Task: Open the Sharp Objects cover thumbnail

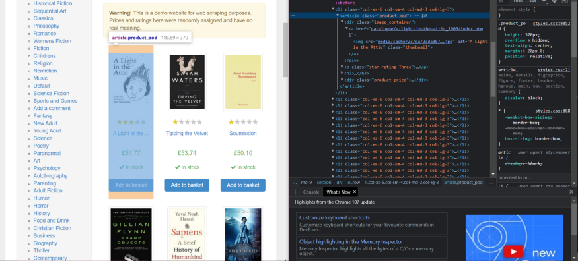Action: point(131,234)
